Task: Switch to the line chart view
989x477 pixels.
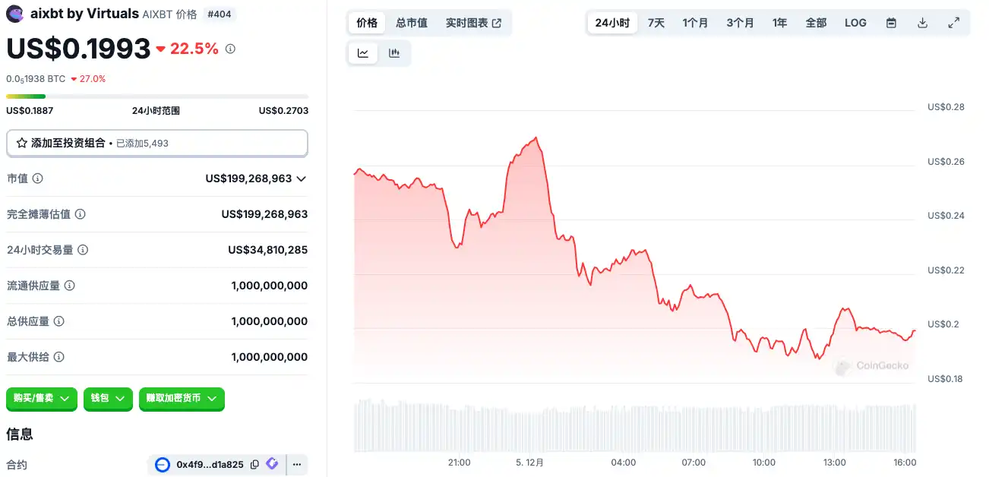Action: [x=363, y=53]
